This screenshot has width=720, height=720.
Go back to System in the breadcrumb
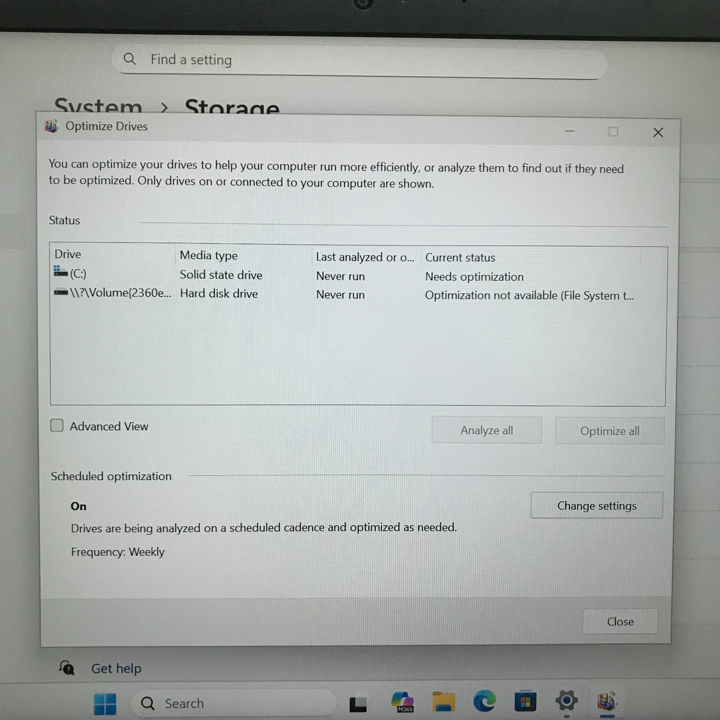[x=98, y=107]
